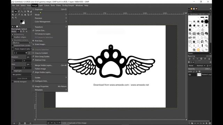
Task: Save tool preset icon at panel bottom
Action: (x=14, y=123)
